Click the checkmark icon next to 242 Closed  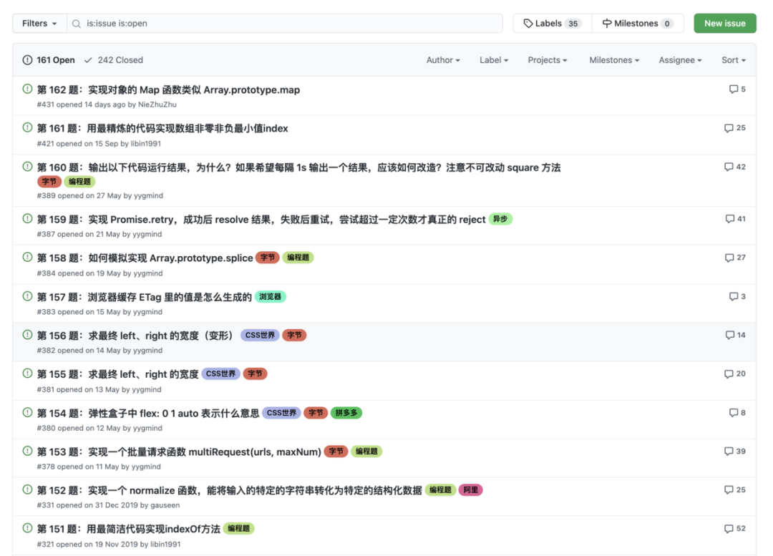point(87,60)
